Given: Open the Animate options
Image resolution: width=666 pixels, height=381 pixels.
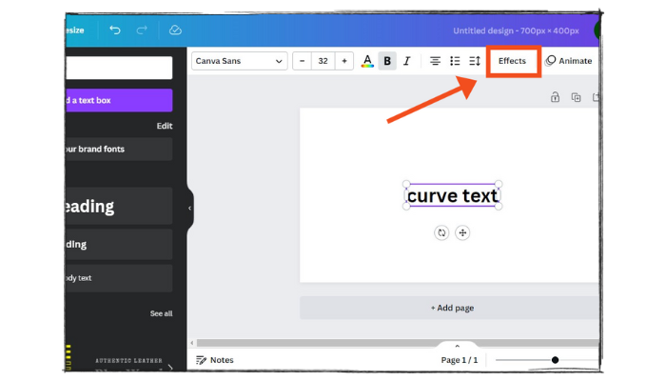Looking at the screenshot, I should 568,61.
